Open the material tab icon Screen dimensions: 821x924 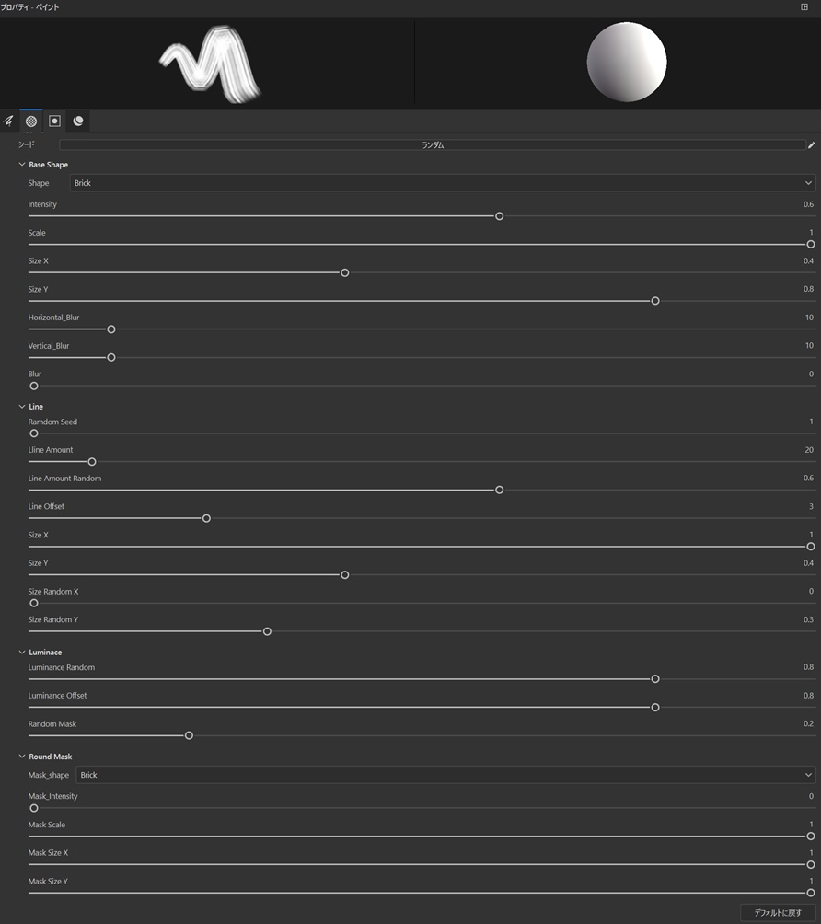[x=78, y=121]
